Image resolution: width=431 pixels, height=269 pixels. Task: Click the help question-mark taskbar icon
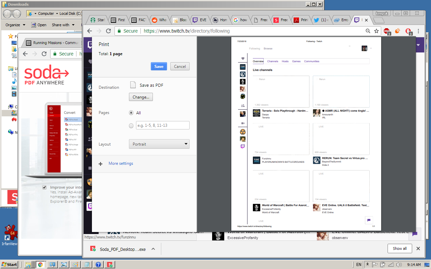98,265
